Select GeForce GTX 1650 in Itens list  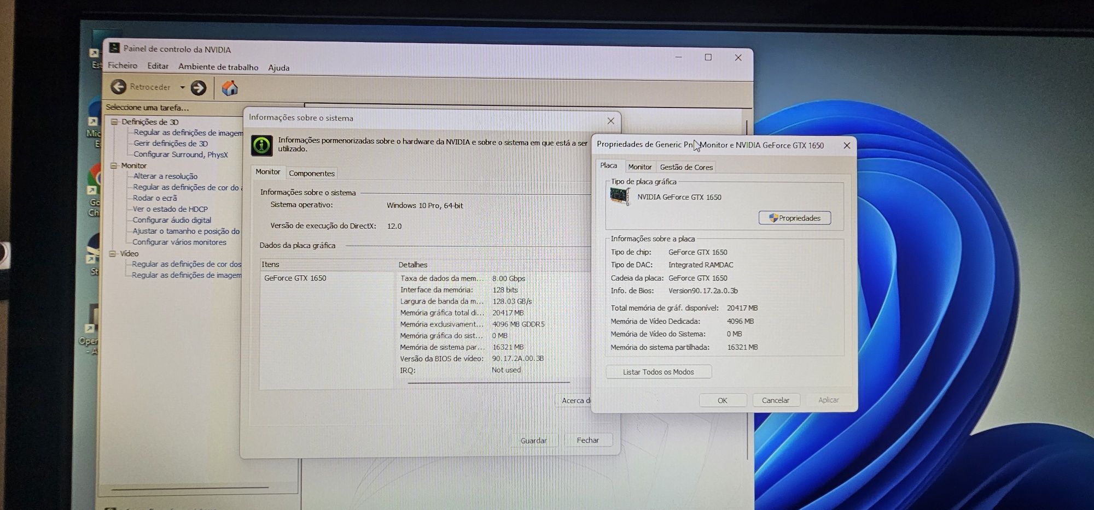[295, 278]
